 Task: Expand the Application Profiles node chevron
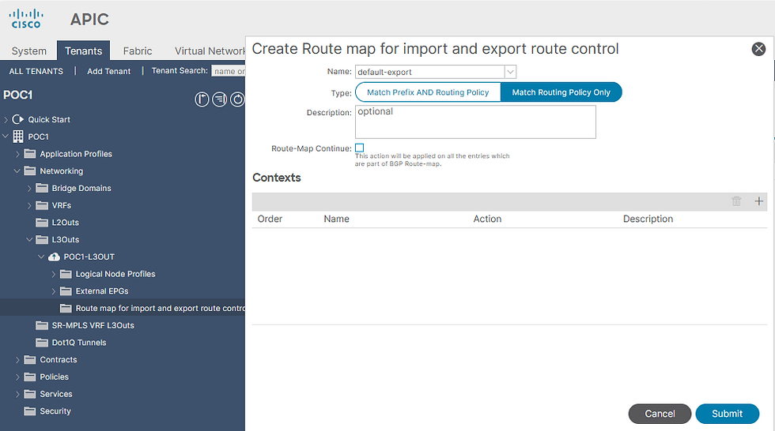(x=17, y=154)
